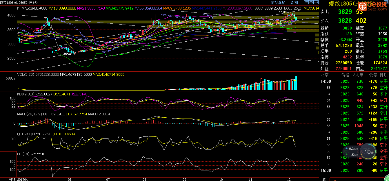Click the 最低 value 3759

tap(383, 51)
